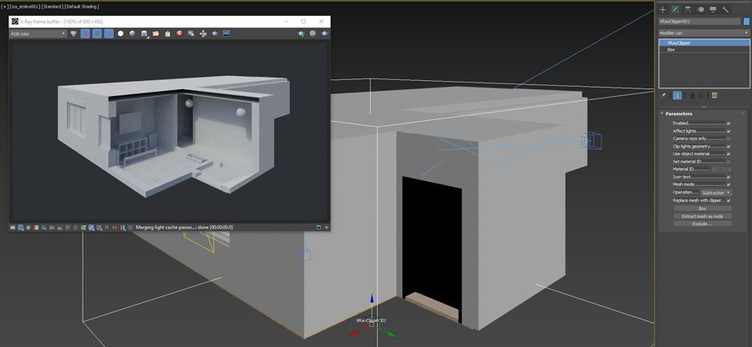
Task: Click the red channel button in frame buffer
Action: 85,33
